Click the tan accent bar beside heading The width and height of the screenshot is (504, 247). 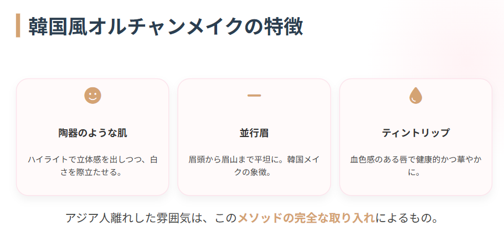click(18, 26)
